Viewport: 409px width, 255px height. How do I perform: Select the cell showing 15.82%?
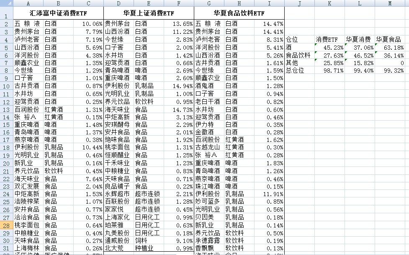pos(360,63)
